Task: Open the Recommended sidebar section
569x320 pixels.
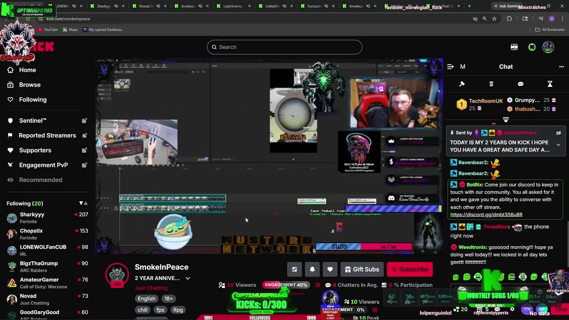Action: point(40,180)
